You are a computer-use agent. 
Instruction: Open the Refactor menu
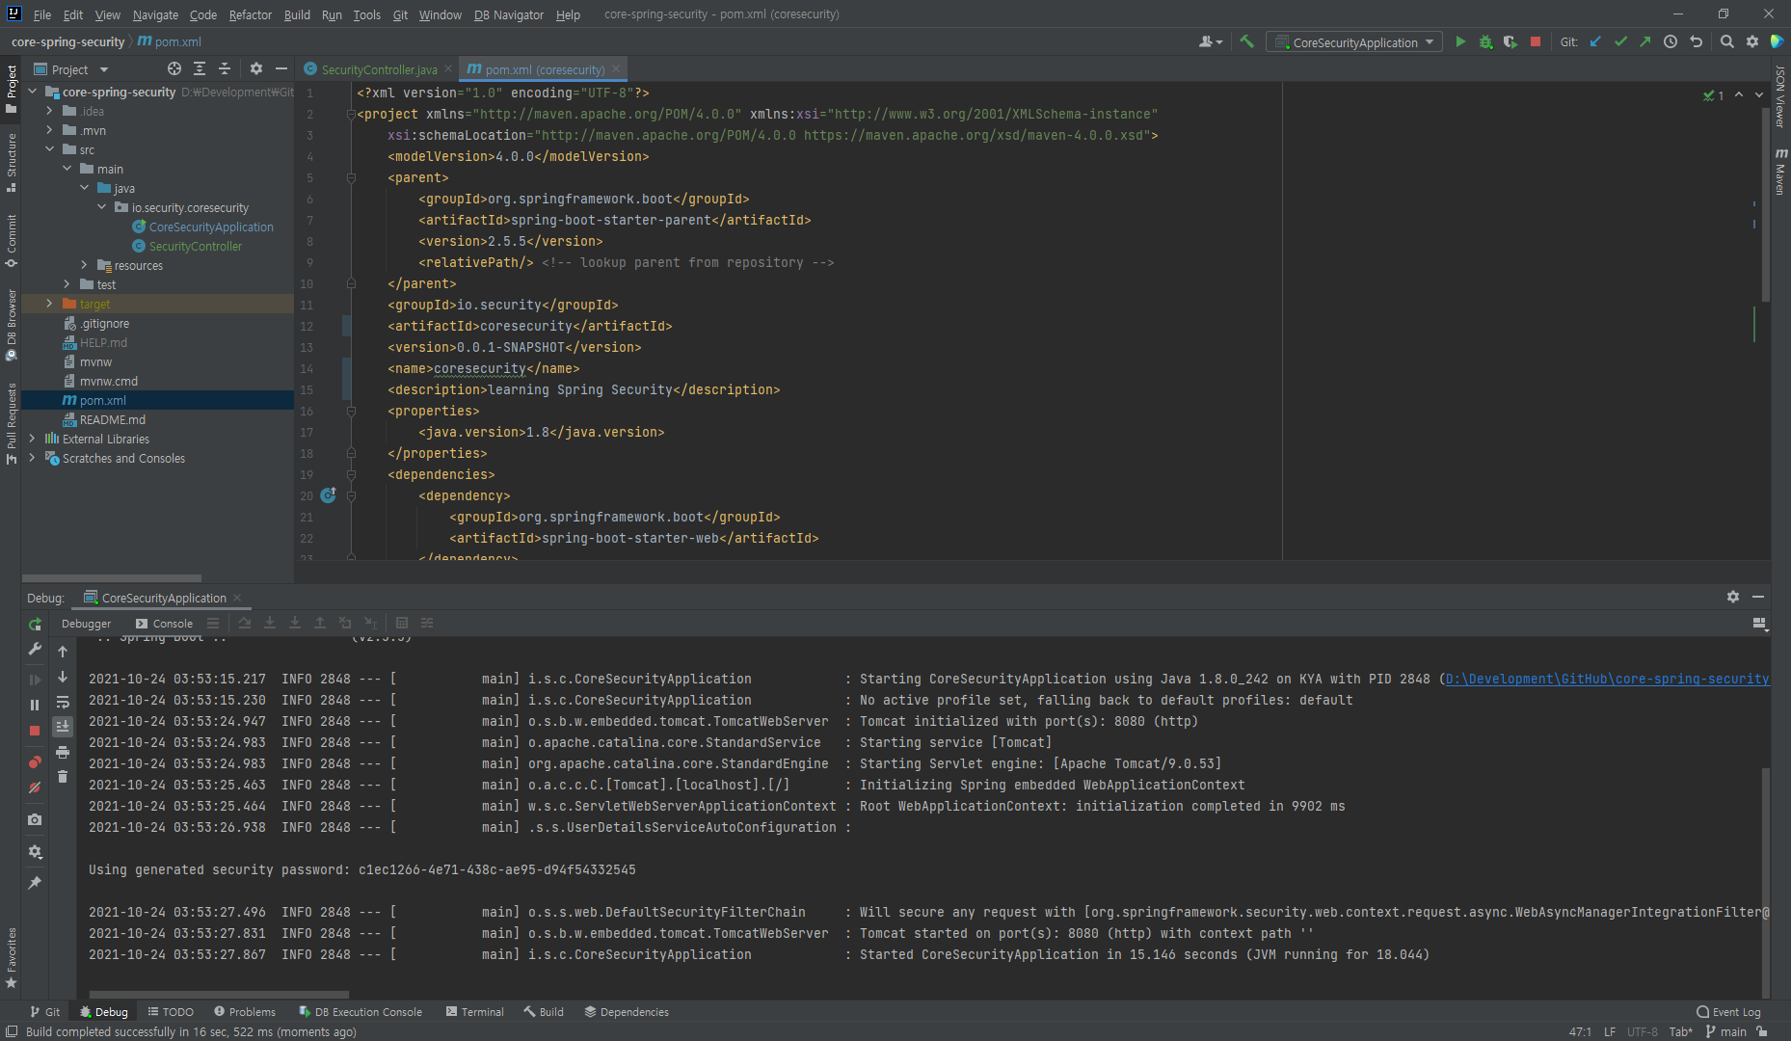coord(251,14)
